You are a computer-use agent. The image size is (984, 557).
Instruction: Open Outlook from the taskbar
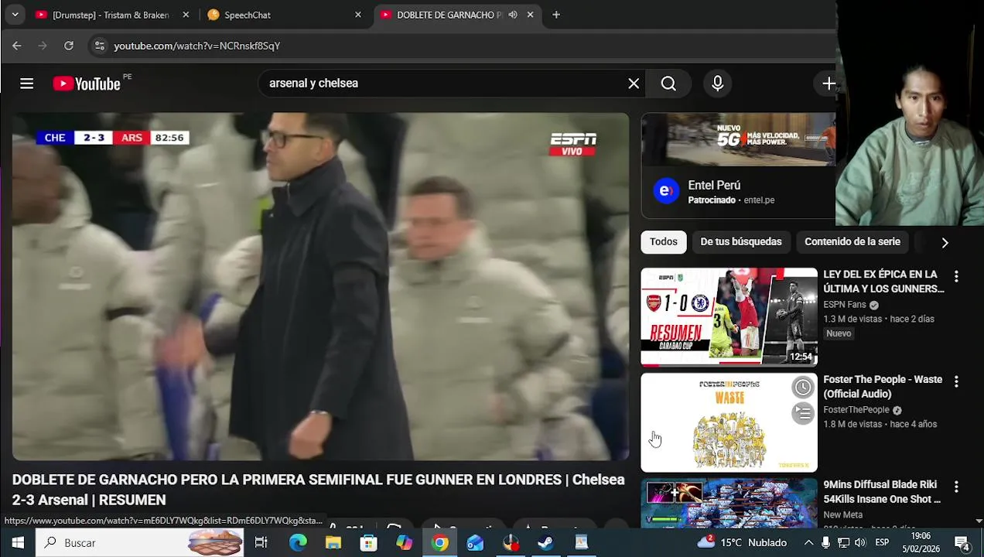tap(476, 543)
